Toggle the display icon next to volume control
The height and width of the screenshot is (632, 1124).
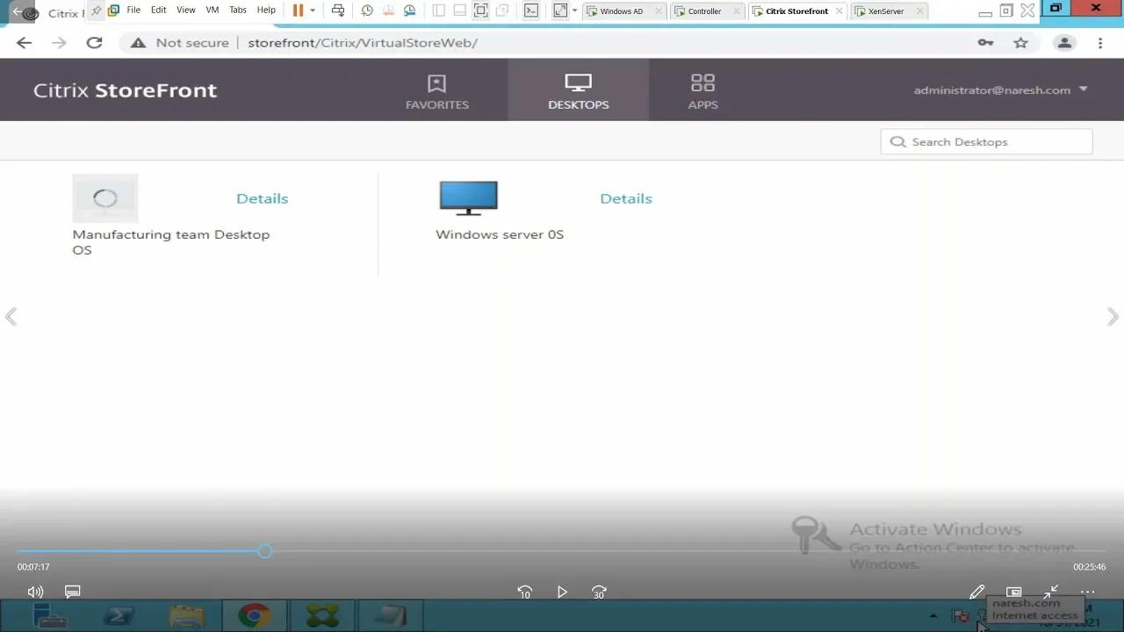click(x=72, y=592)
